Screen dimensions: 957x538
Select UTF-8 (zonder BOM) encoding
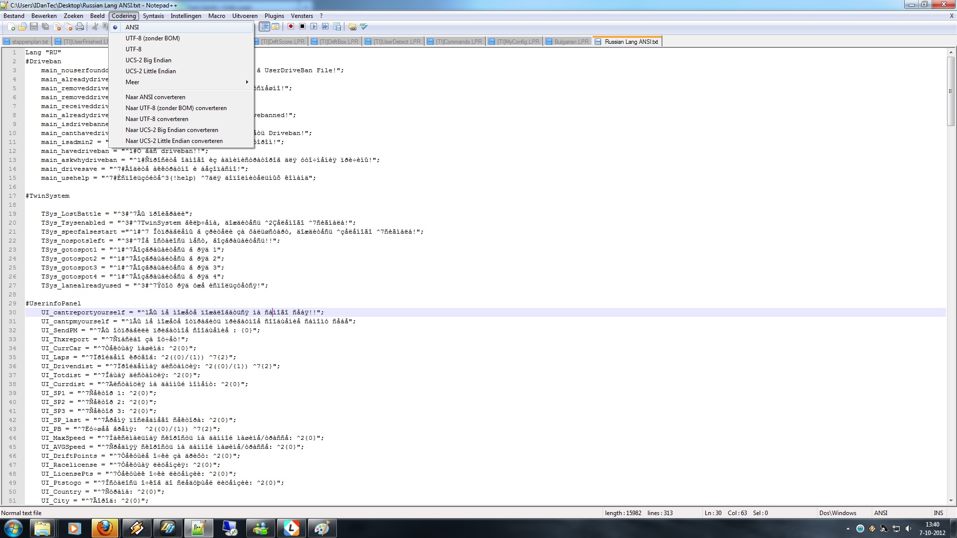tap(153, 38)
